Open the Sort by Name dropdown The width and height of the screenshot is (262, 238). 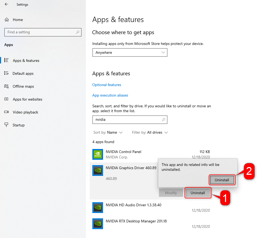tap(108, 132)
